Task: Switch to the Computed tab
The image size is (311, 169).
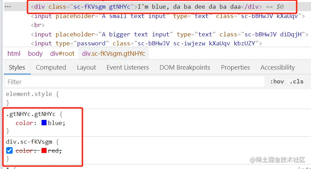Action: click(x=51, y=68)
